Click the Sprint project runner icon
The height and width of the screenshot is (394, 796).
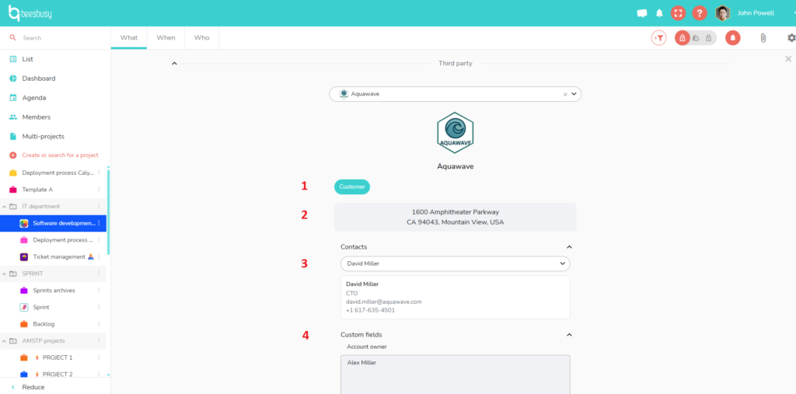click(x=24, y=307)
